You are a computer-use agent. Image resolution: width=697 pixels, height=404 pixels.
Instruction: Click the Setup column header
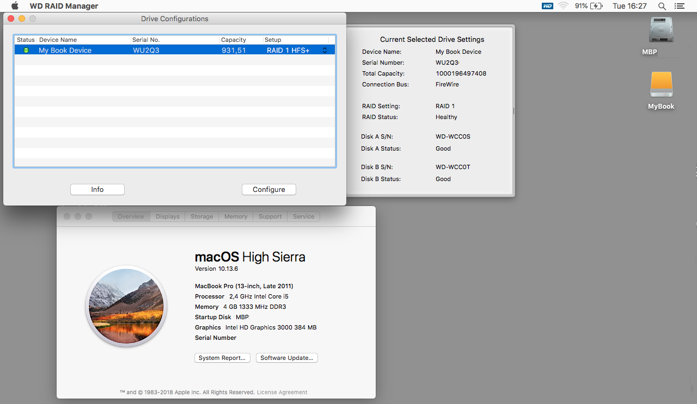[296, 40]
